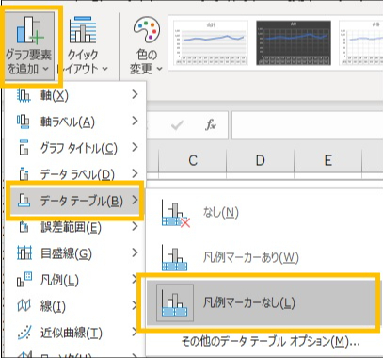Open the 色の変更 palette dropdown

(x=146, y=45)
